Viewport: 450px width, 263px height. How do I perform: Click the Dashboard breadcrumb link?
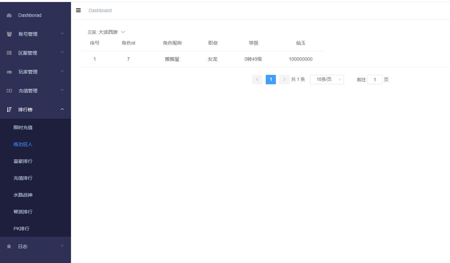[x=100, y=10]
